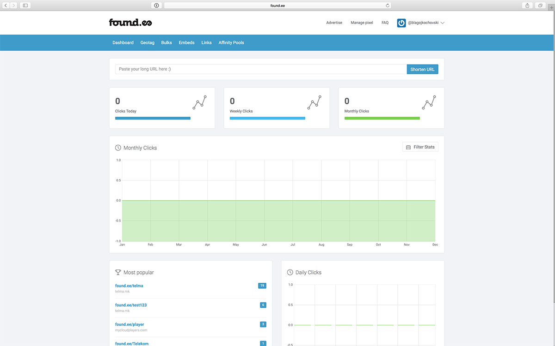Toggle the Safari sidebar button
The image size is (555, 346).
tap(25, 6)
